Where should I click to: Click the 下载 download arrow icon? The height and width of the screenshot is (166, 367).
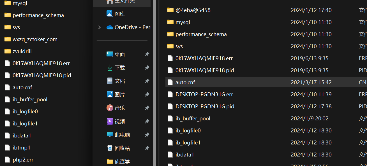110,67
